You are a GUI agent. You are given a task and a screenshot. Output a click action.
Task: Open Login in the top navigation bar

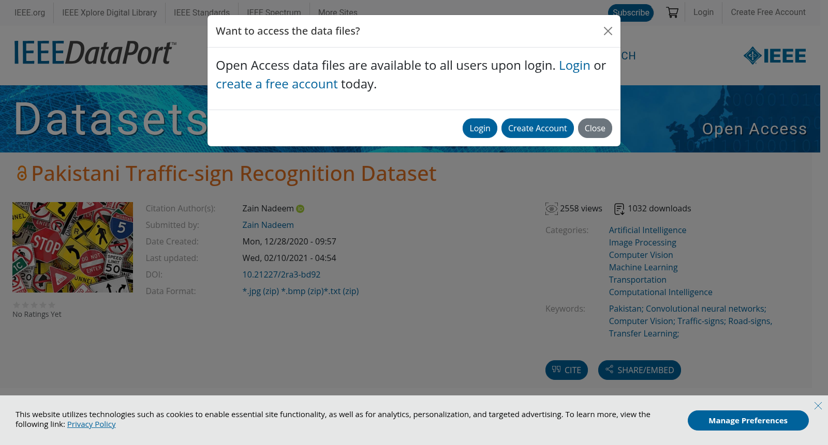click(x=703, y=12)
